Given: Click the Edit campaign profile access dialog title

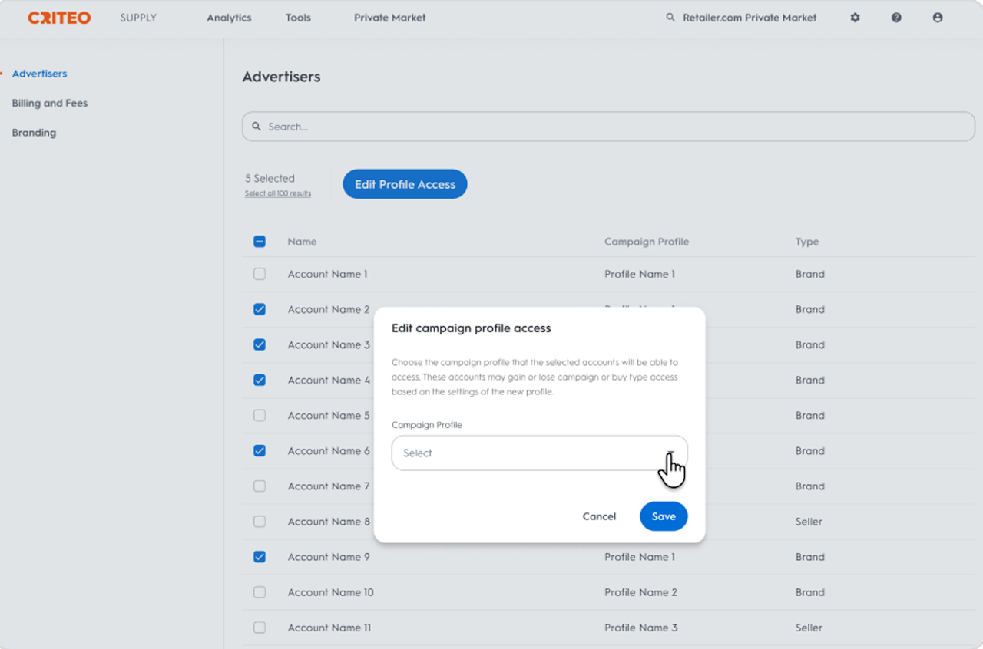Looking at the screenshot, I should click(472, 328).
